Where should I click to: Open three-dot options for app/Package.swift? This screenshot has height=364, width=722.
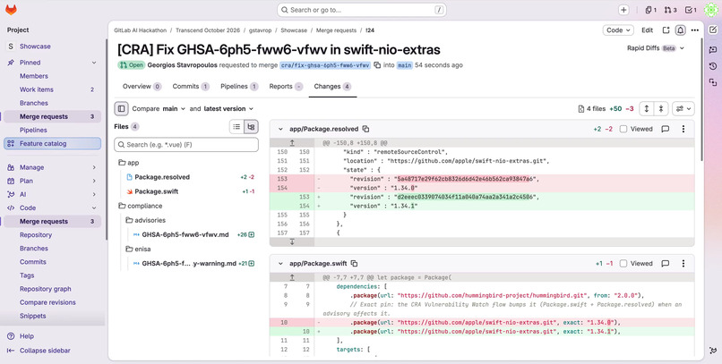683,264
